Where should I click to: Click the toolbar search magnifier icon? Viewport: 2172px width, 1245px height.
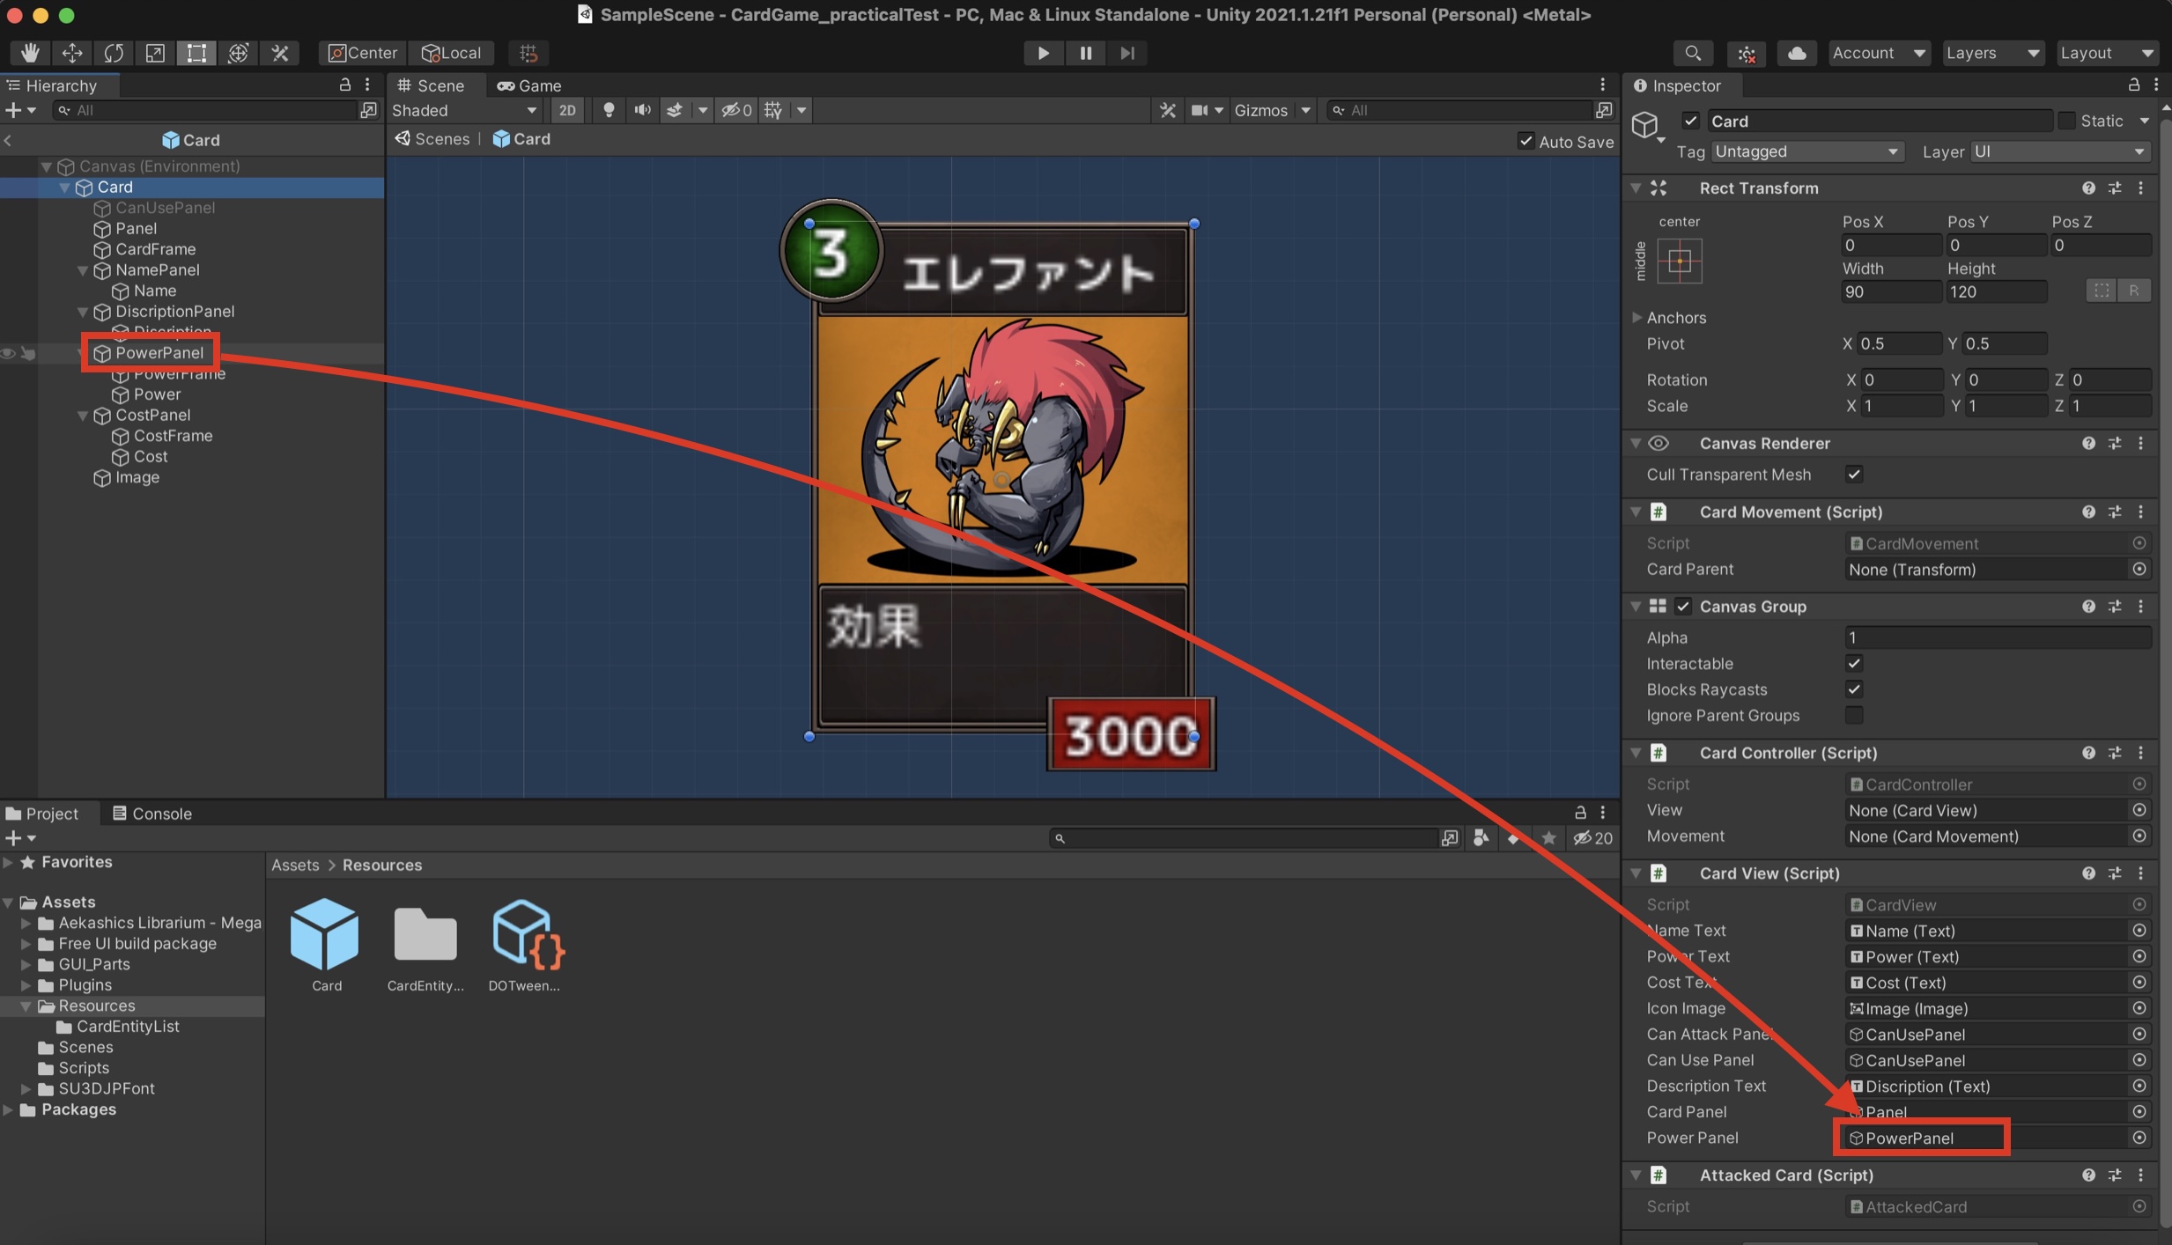tap(1692, 53)
